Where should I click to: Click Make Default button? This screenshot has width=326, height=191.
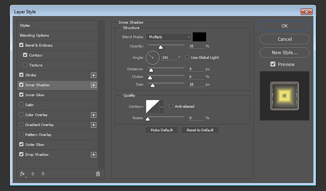pos(161,130)
